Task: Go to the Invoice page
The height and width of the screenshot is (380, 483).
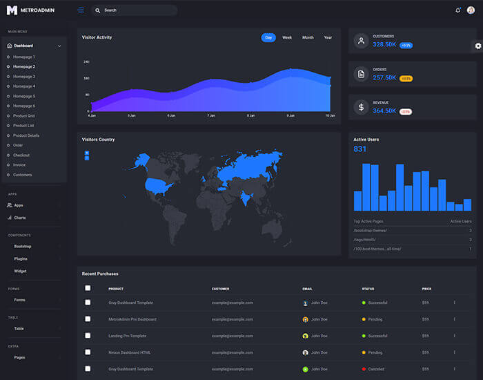Action: [x=19, y=165]
